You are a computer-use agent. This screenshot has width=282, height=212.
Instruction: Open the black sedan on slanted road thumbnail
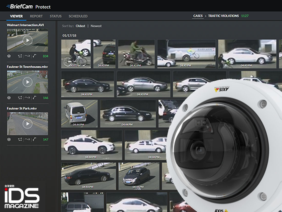click(x=88, y=176)
